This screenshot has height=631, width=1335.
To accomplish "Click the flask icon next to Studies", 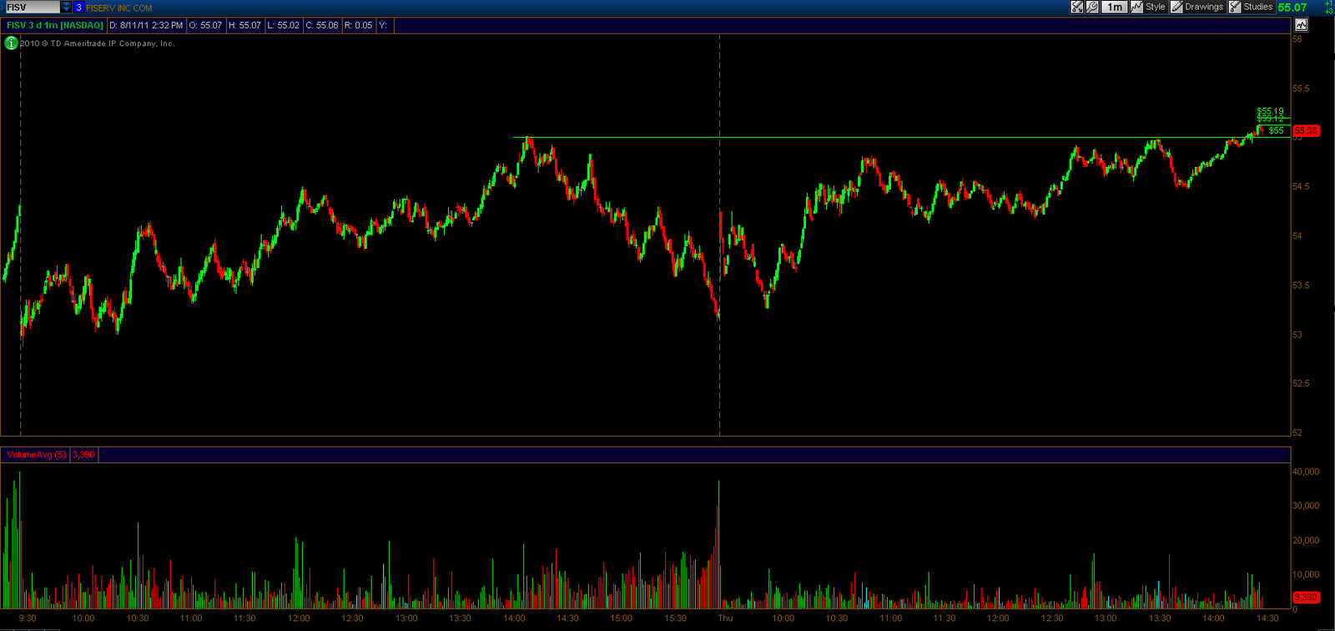I will (x=1235, y=7).
